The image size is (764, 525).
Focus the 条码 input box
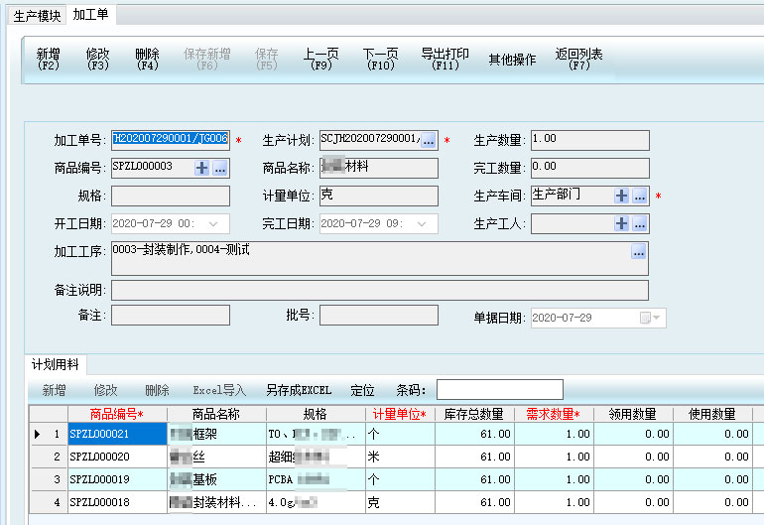[500, 389]
